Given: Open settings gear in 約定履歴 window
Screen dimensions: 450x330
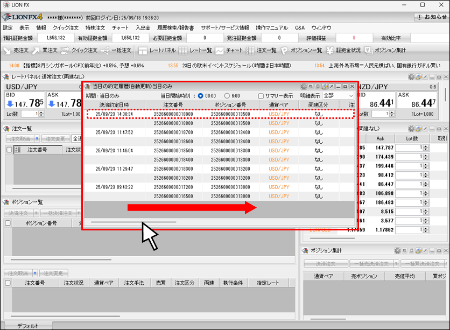Looking at the screenshot, I should tap(303, 86).
